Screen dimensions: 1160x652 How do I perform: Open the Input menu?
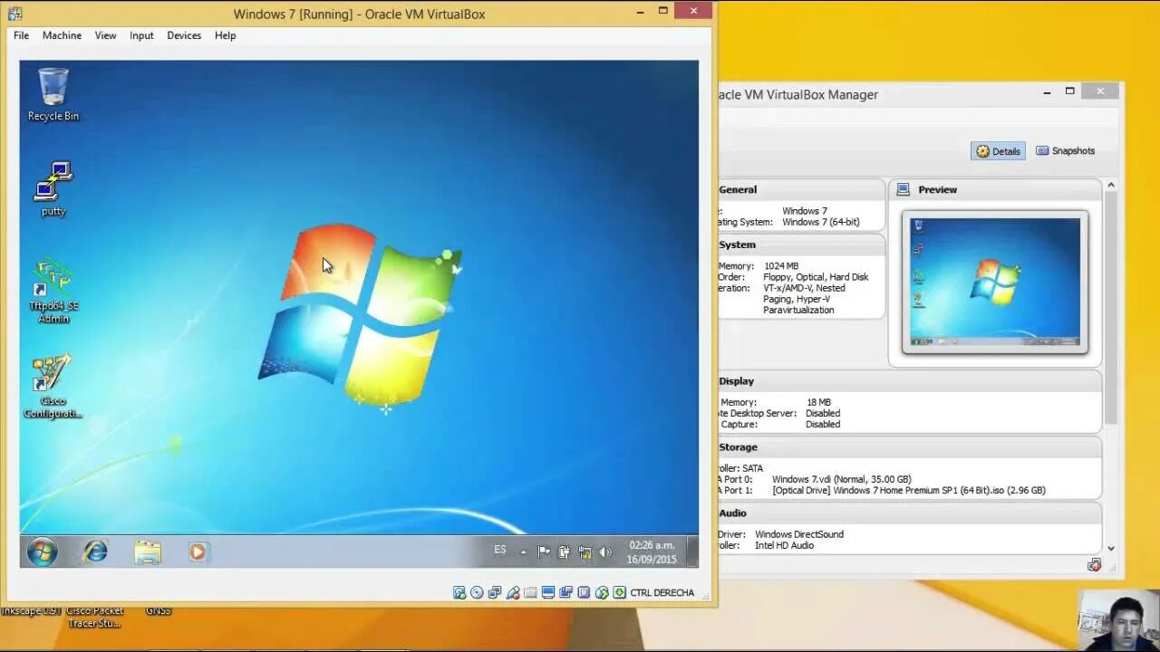tap(141, 35)
